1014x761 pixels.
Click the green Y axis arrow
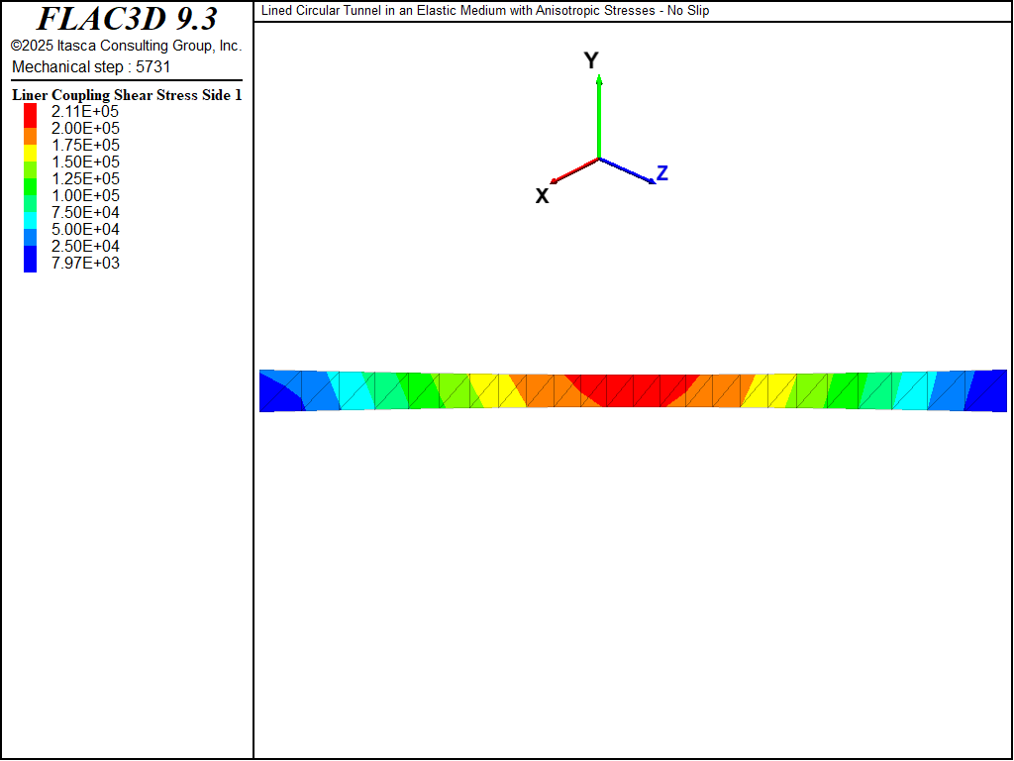pyautogui.click(x=599, y=114)
